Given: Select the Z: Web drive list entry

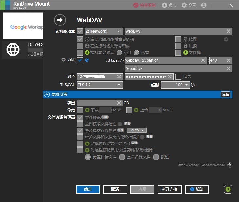Looking at the screenshot, I should pyautogui.click(x=22, y=50).
